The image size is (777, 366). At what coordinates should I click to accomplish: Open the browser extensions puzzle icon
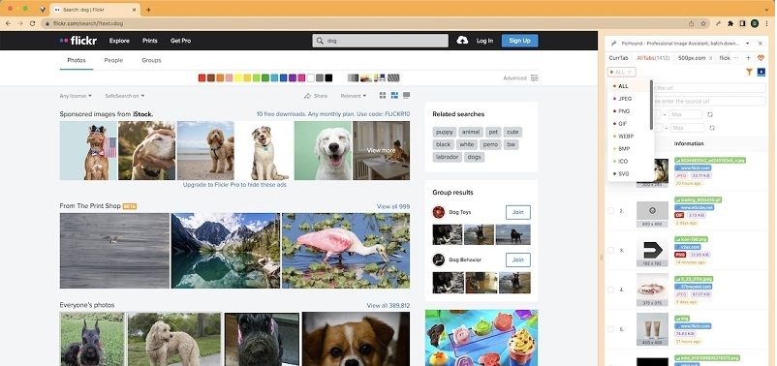coord(730,23)
